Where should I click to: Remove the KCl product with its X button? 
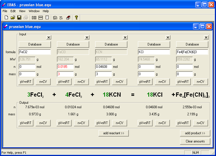click(x=168, y=37)
